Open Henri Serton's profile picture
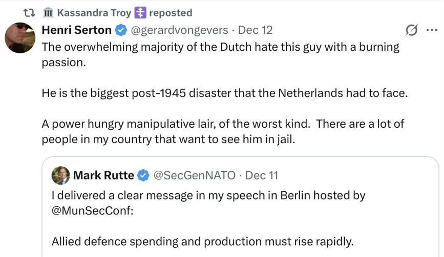This screenshot has width=444, height=257. [x=20, y=38]
